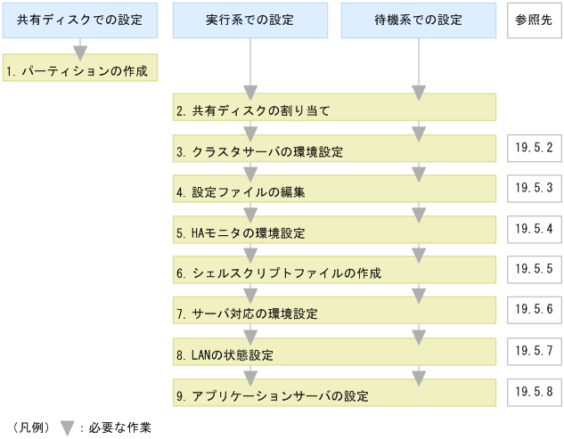The width and height of the screenshot is (564, 439).
Task: Click step 6 シェルスクリプトファイルの作成
Action: pos(334,272)
